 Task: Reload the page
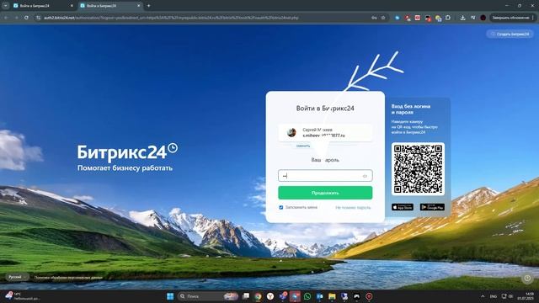(26, 18)
